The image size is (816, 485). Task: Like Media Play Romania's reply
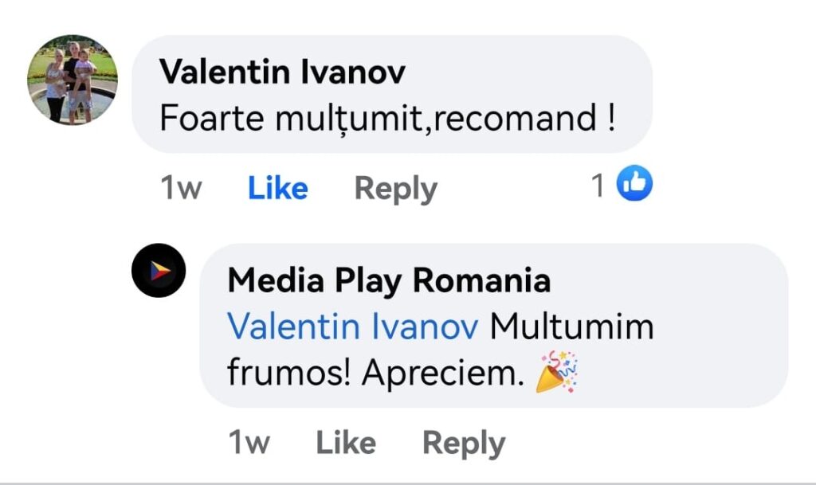[x=346, y=443]
